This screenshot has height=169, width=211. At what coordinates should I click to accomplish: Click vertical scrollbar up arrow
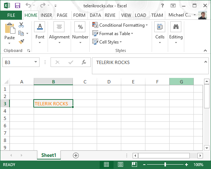click(x=207, y=82)
